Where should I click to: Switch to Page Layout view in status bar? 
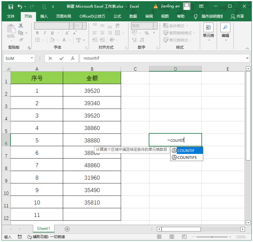[x=172, y=237]
